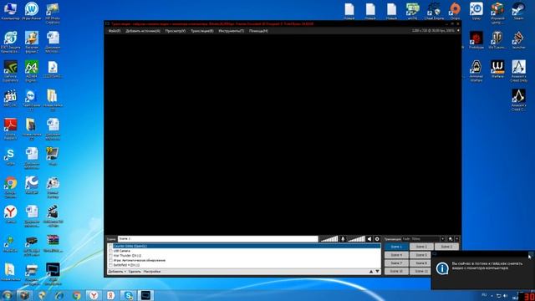535x301 pixels.
Task: Open source Настройки settings
Action: pos(152,272)
